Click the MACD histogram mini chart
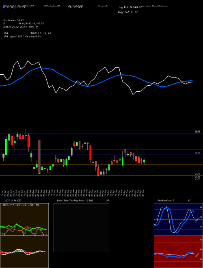 pos(24,252)
